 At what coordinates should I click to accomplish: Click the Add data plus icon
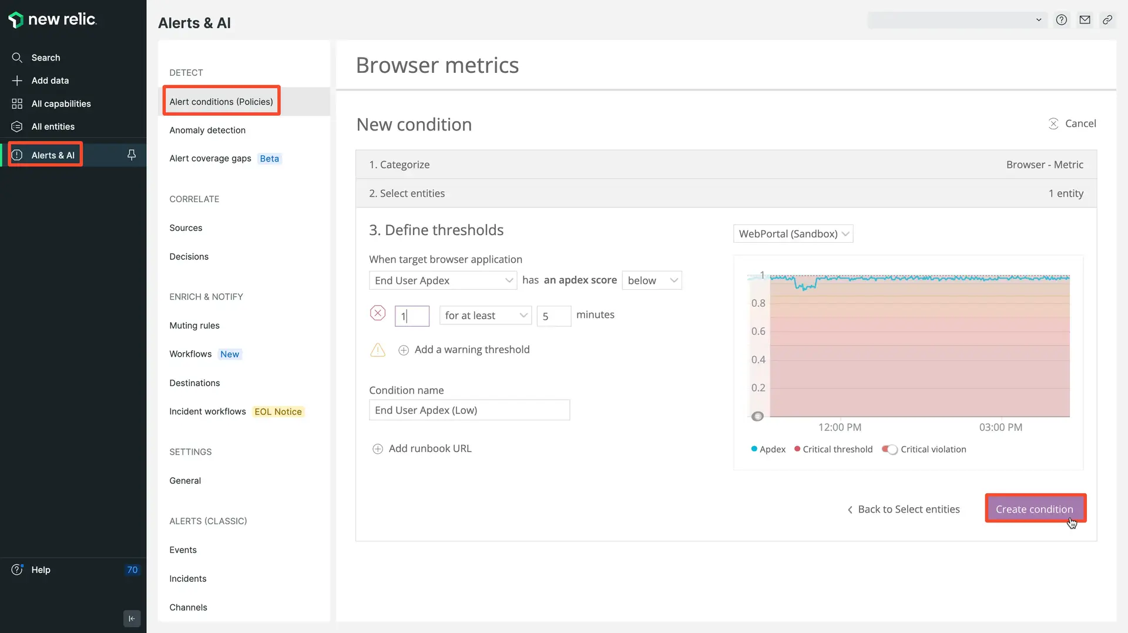[17, 81]
